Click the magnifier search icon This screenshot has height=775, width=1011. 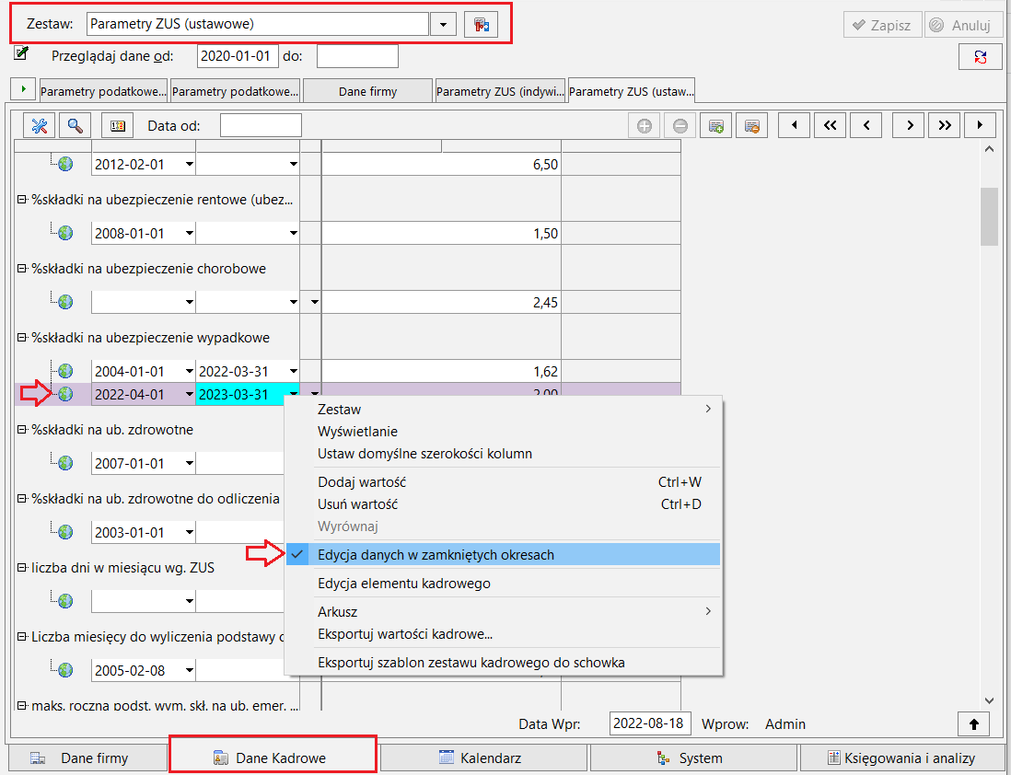tap(76, 126)
